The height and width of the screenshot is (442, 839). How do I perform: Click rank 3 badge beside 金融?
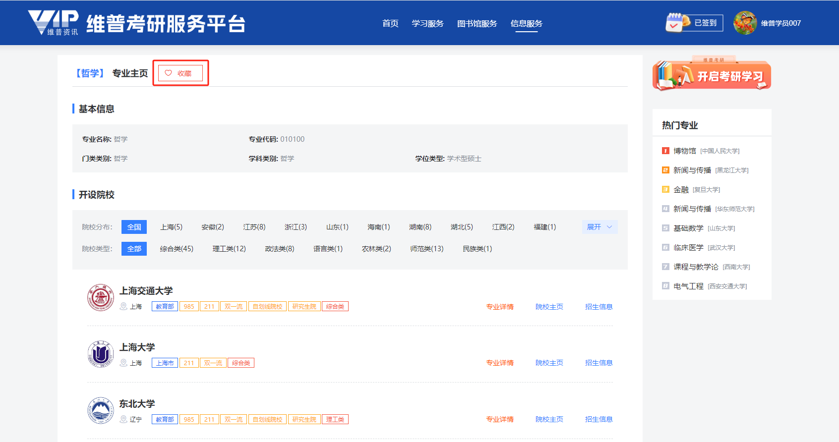pos(665,189)
